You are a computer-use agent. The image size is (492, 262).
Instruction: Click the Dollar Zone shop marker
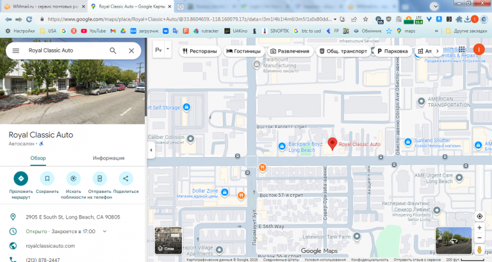224,192
